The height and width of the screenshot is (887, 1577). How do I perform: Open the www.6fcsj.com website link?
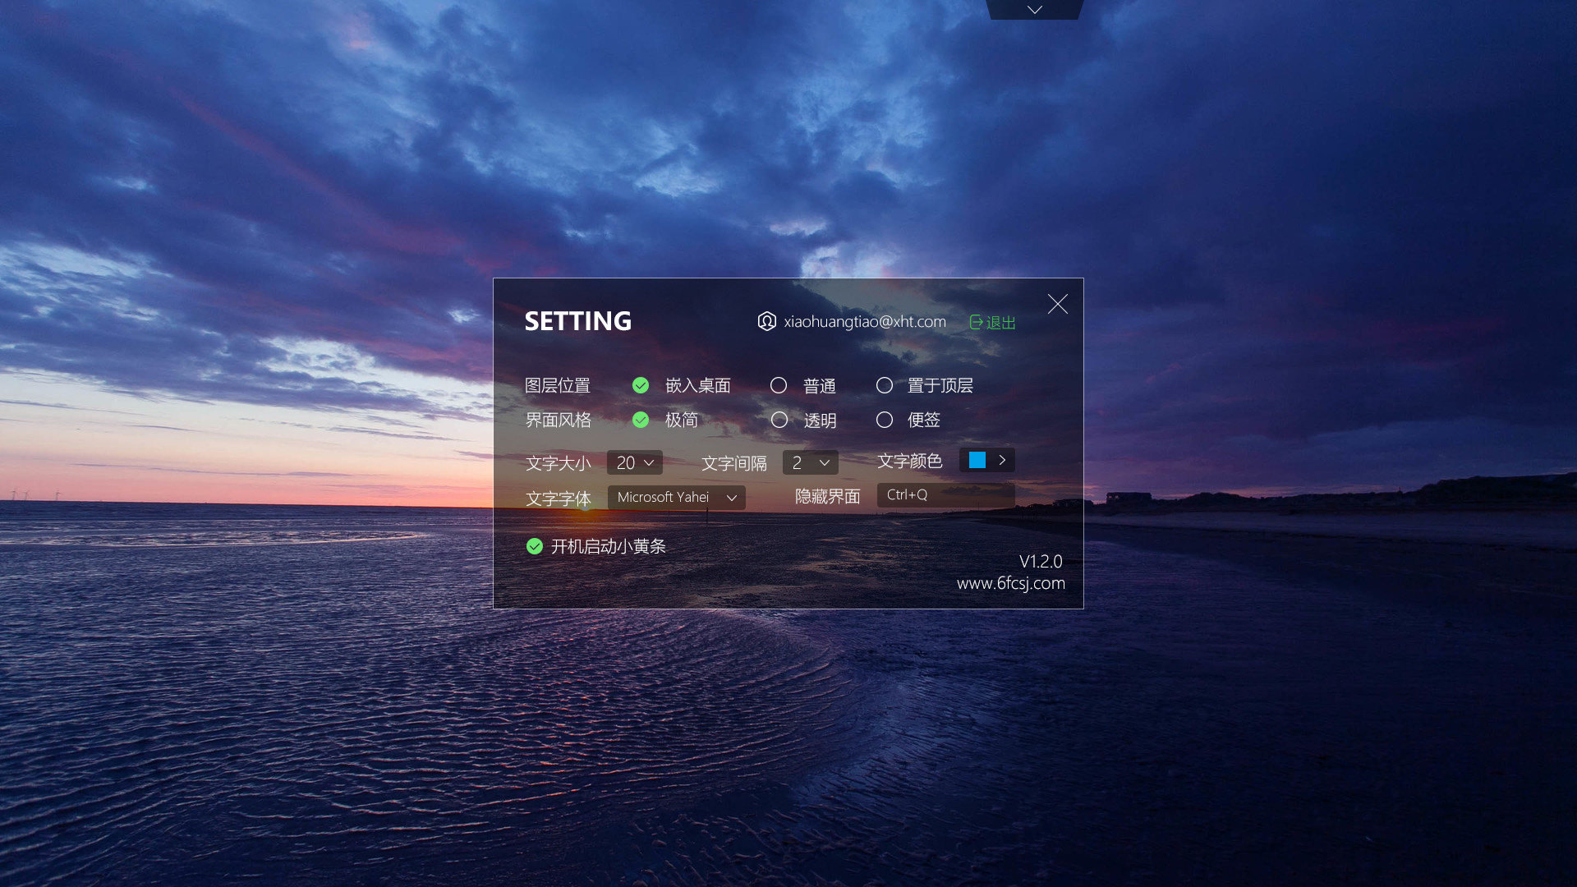click(x=1009, y=583)
